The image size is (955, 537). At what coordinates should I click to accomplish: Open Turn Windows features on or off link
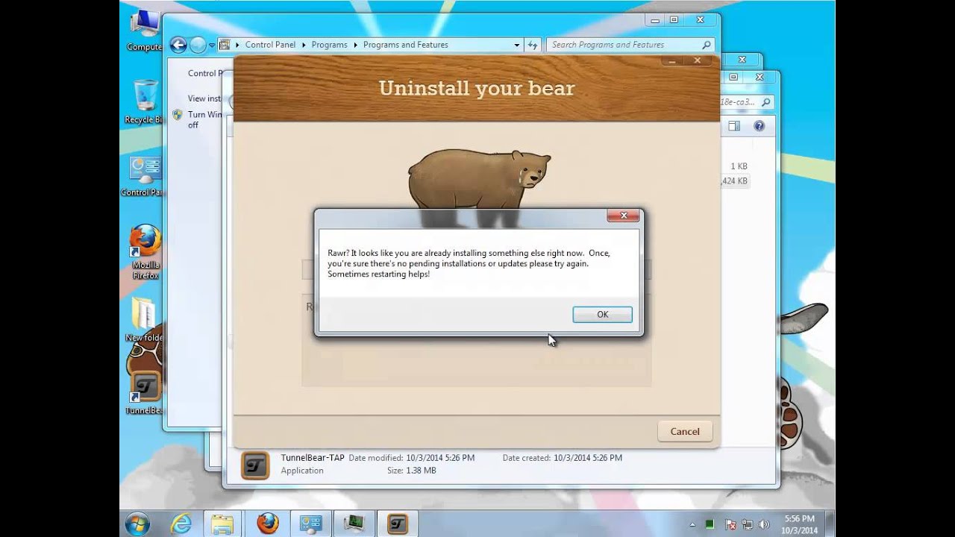pos(204,119)
